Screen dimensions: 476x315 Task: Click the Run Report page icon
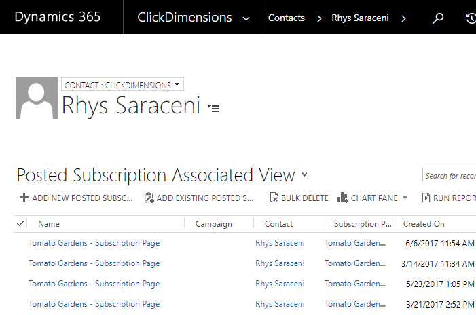click(x=426, y=198)
